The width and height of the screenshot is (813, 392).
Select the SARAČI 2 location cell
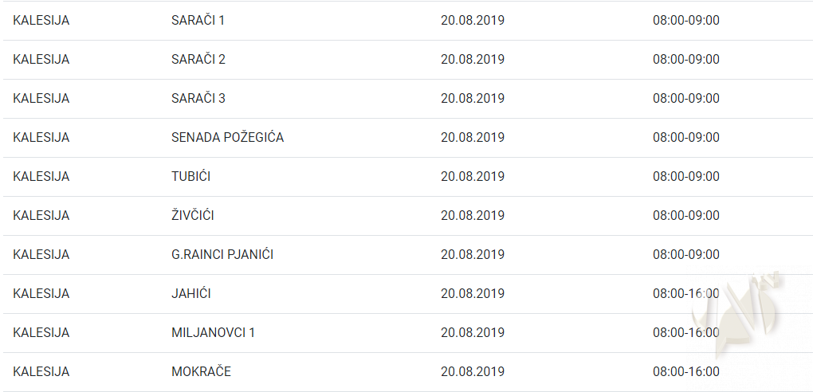(198, 59)
